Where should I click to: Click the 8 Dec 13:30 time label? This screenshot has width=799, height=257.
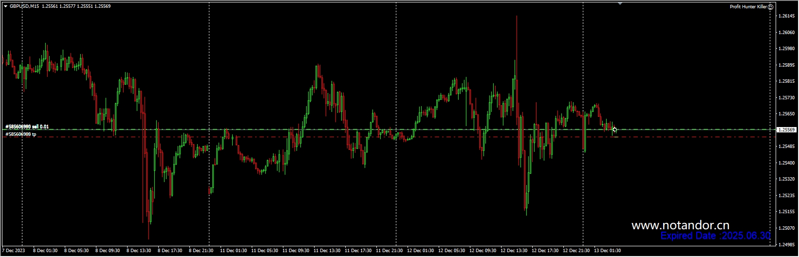(x=139, y=251)
